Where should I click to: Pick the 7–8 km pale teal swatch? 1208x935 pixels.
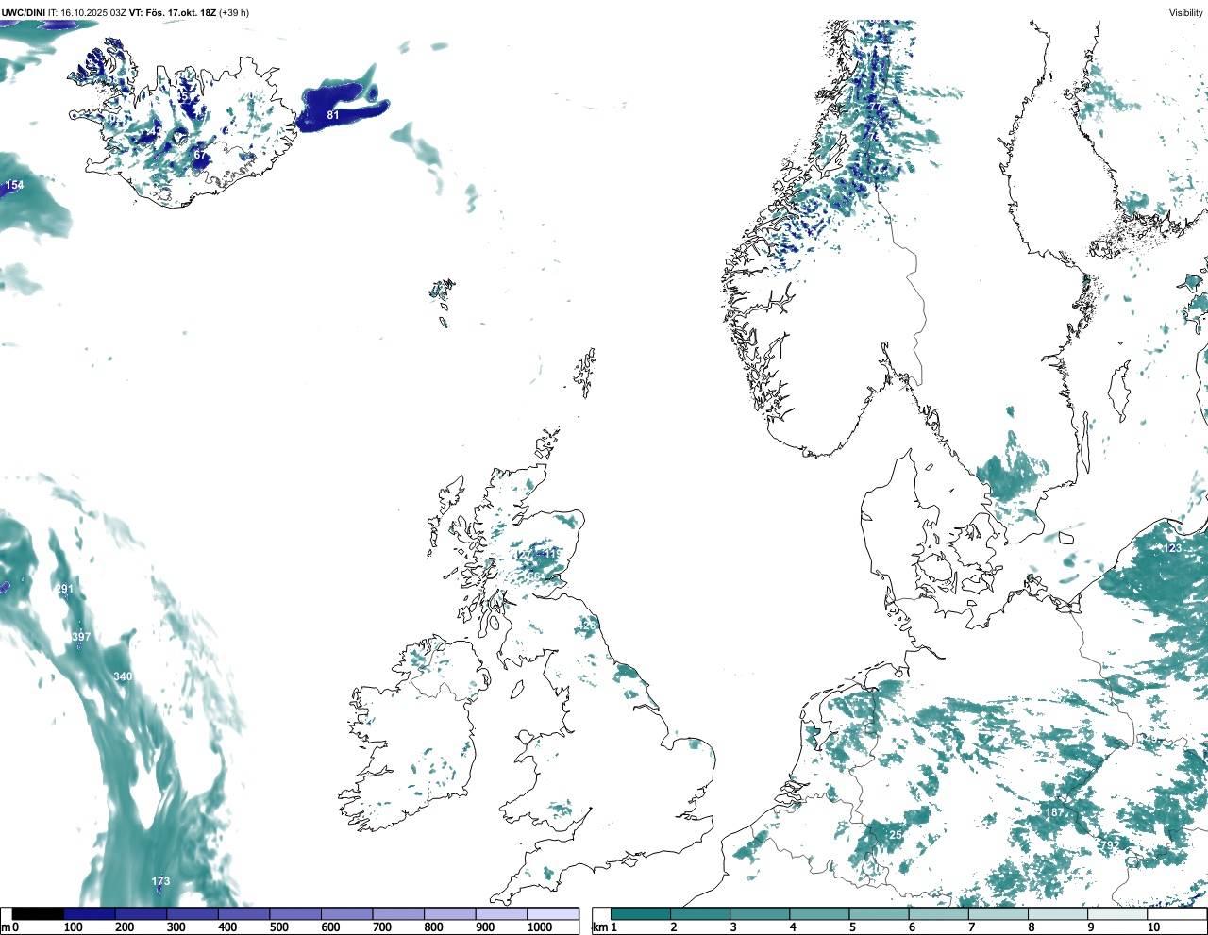(999, 914)
